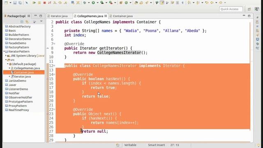Toggle Link with Editor in Package Explorer

tap(27, 22)
